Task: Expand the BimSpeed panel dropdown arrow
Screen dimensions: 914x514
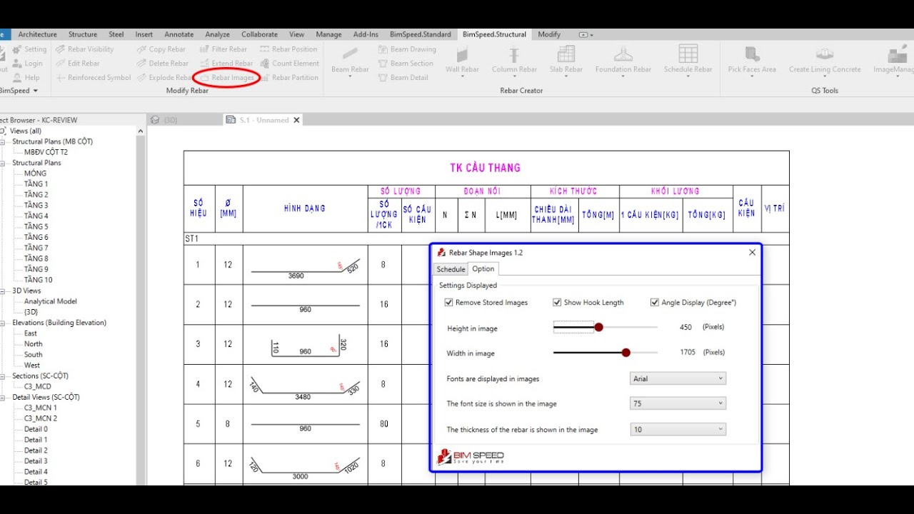Action: point(35,91)
